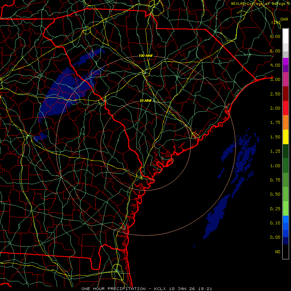
Task: Click the 6.00 legend value
Action: [275, 51]
